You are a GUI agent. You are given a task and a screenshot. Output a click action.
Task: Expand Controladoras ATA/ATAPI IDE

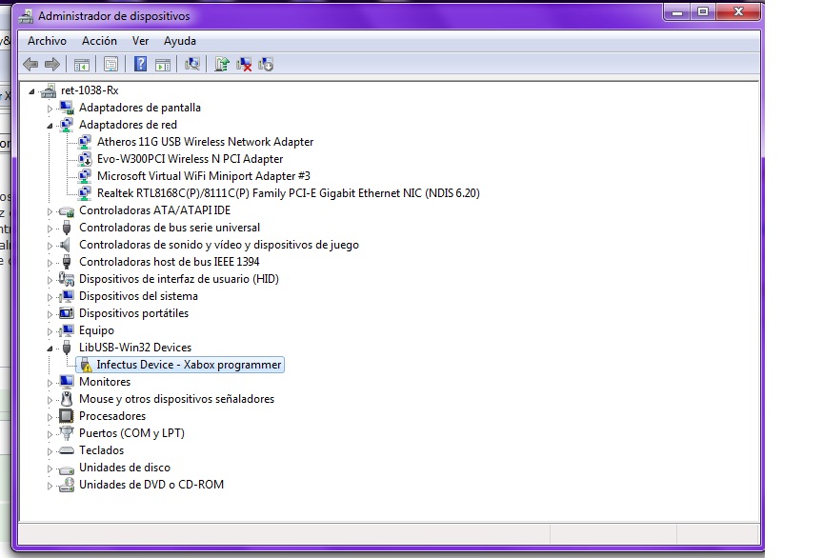click(x=50, y=211)
